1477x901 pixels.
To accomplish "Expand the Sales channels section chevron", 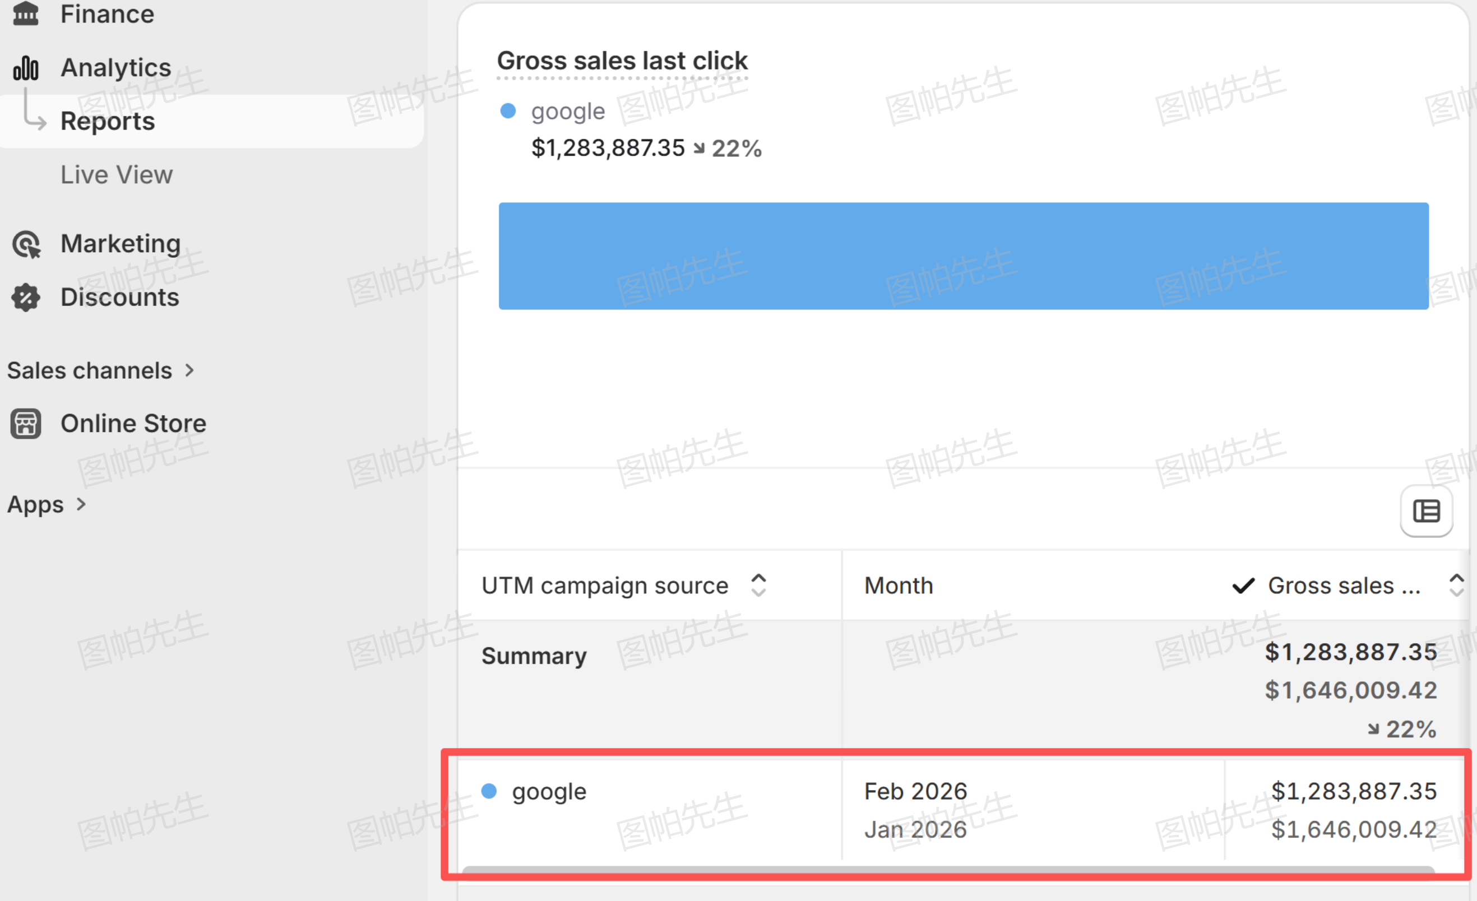I will (x=190, y=370).
